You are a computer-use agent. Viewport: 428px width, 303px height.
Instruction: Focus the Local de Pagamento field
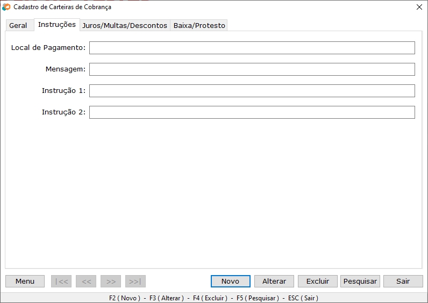tap(252, 48)
